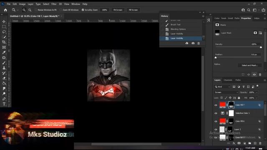Select the Crop tool
The width and height of the screenshot is (267, 150).
point(4,42)
